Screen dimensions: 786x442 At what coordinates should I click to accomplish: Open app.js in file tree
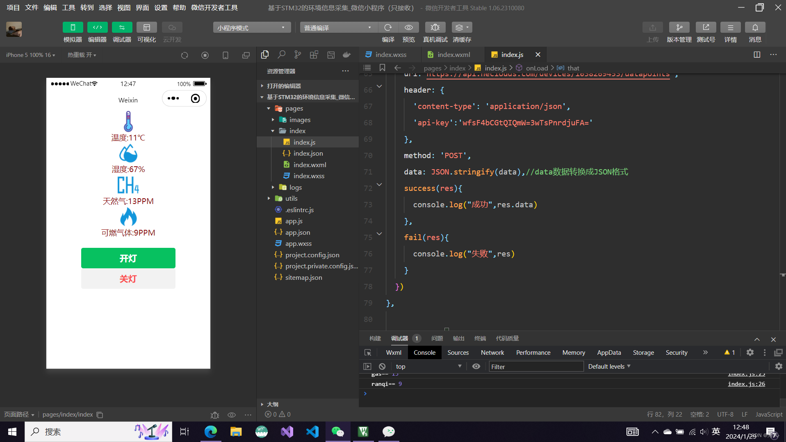(x=308, y=221)
